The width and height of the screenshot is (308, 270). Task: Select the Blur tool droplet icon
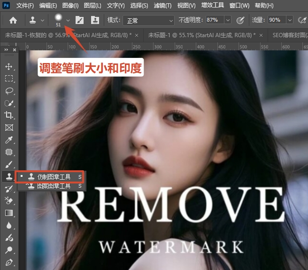coord(9,225)
